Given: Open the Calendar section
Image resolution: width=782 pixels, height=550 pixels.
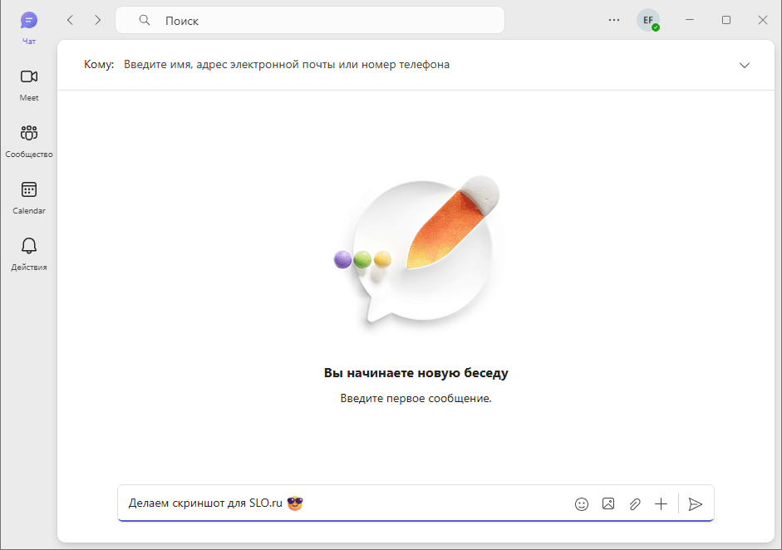Looking at the screenshot, I should coord(29,197).
